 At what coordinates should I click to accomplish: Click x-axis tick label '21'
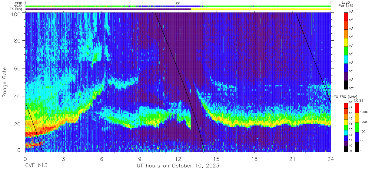point(293,159)
